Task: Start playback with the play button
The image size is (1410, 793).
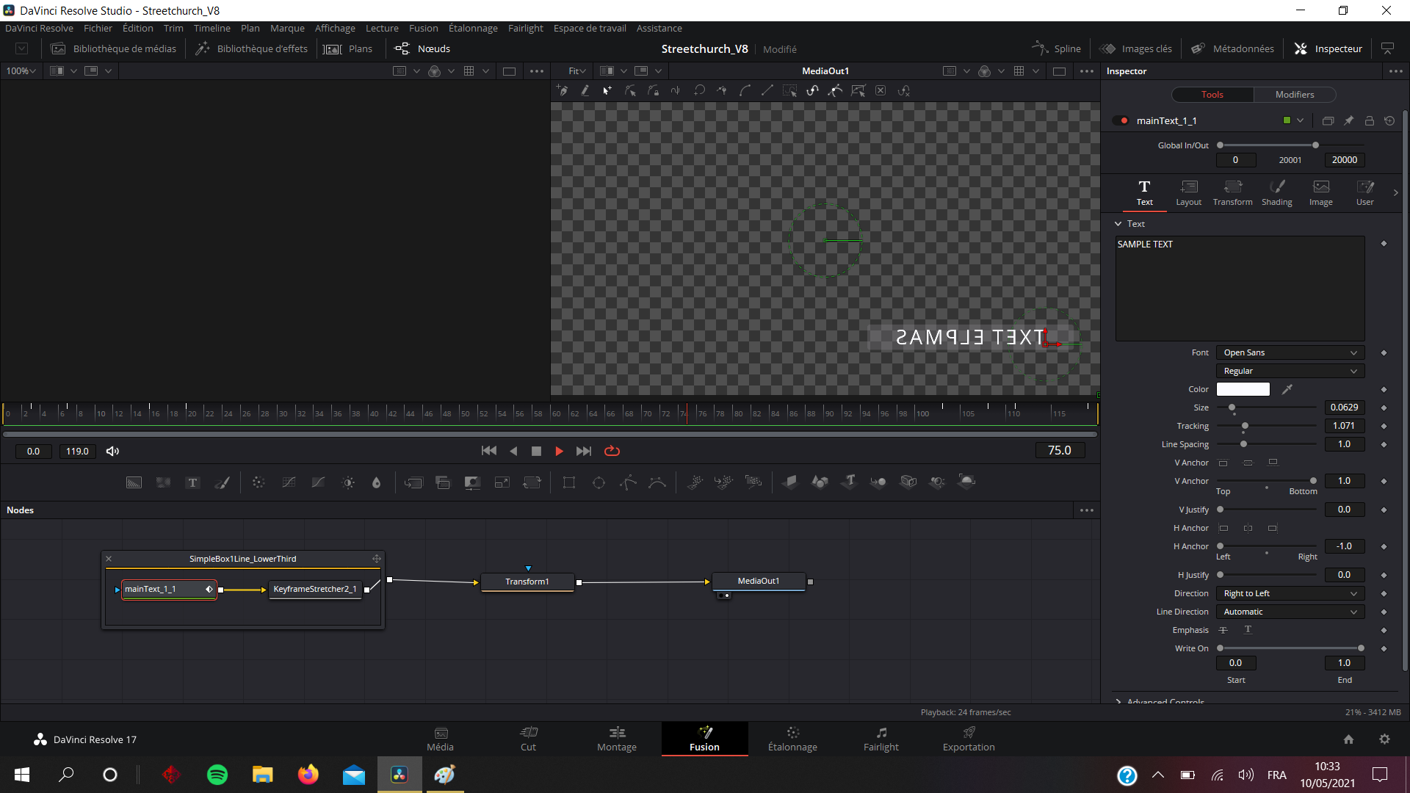Action: tap(559, 451)
